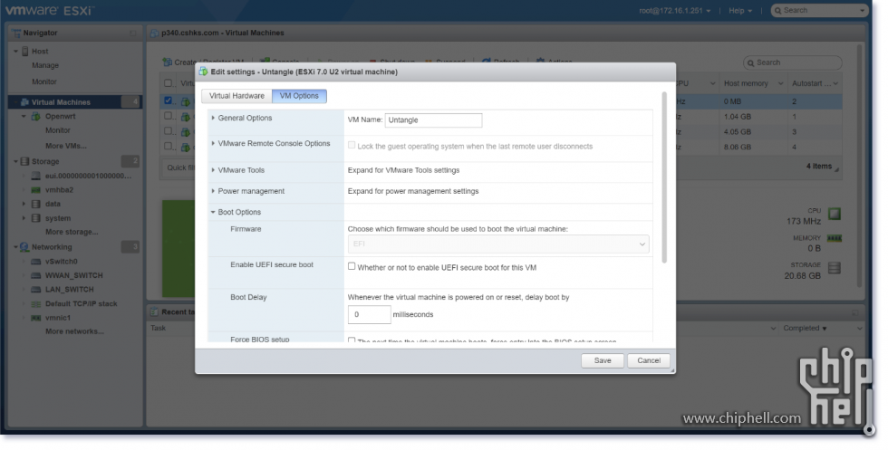
Task: Open Monitor under Openwrt
Action: [58, 130]
